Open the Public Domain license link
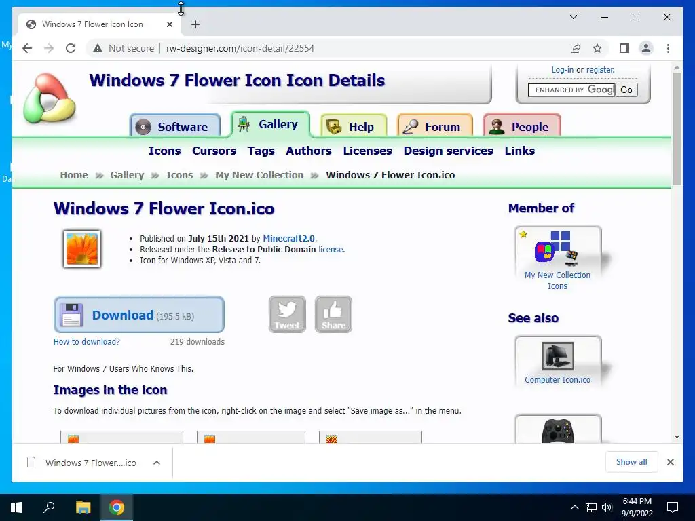This screenshot has width=695, height=521. [331, 250]
